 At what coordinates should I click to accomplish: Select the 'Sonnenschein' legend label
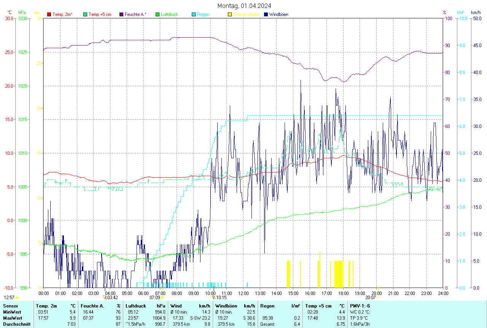(x=246, y=14)
